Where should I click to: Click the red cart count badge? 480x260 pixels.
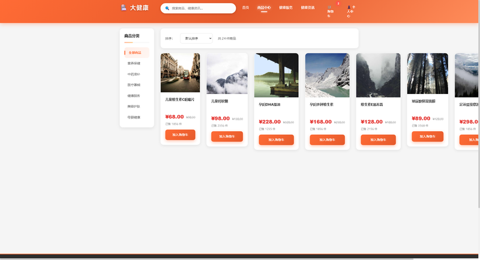(x=338, y=4)
